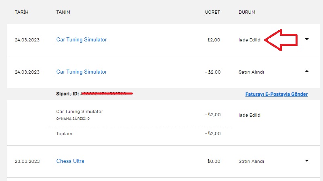This screenshot has width=323, height=181.
Task: Click the Satın Alındı status for Car Tuning Simulator
Action: pyautogui.click(x=251, y=72)
